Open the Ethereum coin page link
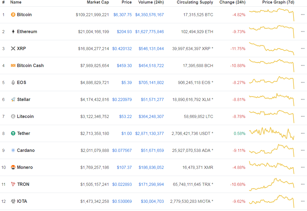307x211 pixels. pos(27,32)
